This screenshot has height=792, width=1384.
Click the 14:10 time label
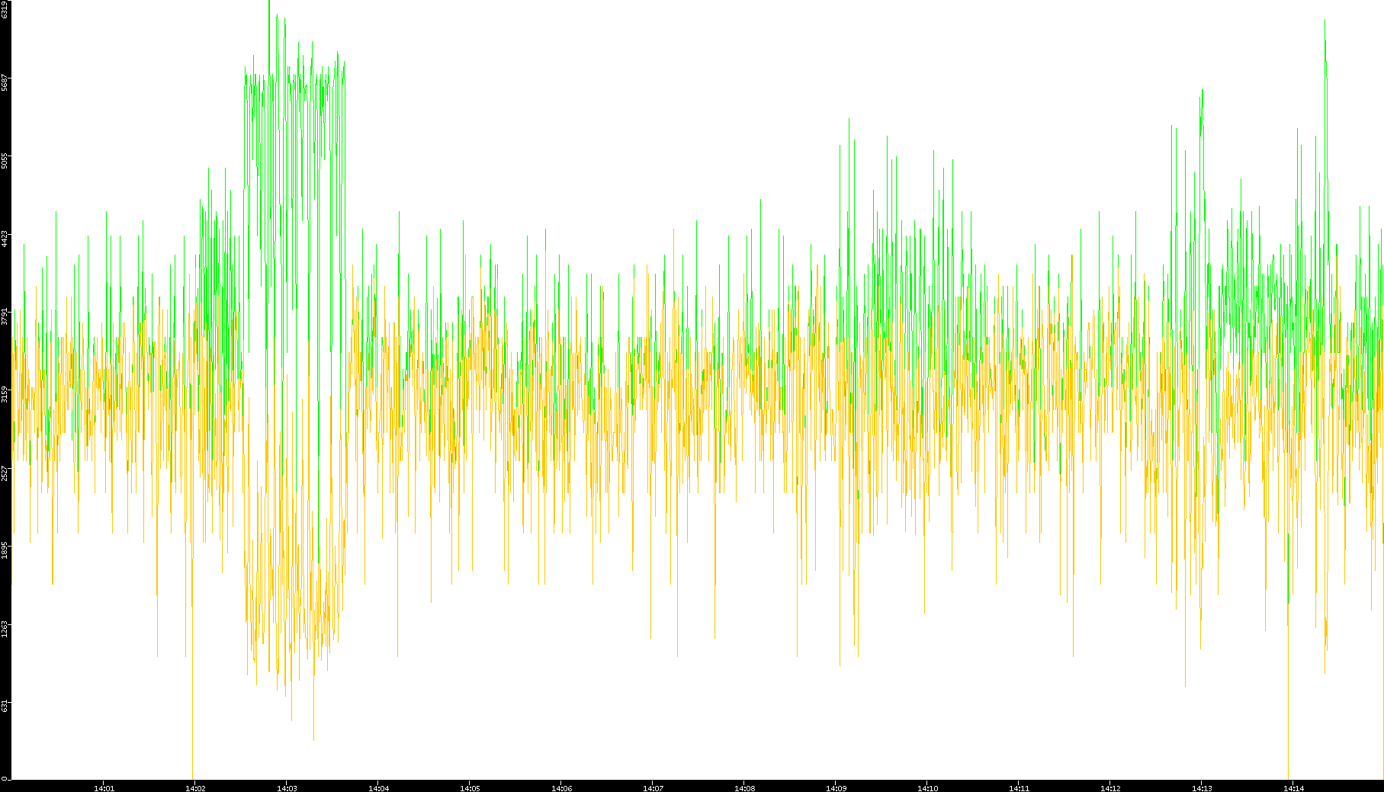click(x=927, y=787)
